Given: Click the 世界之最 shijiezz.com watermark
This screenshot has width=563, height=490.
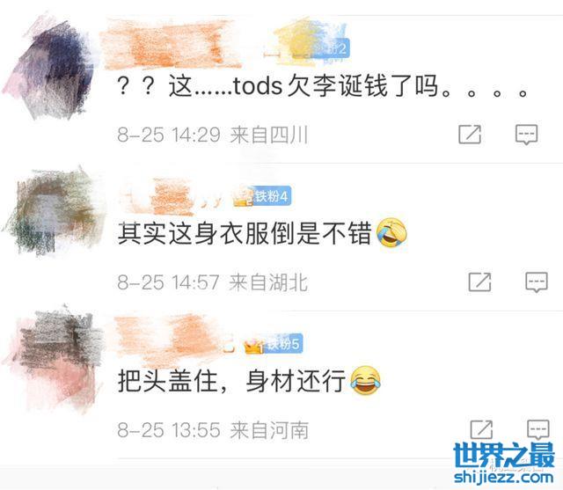Looking at the screenshot, I should tap(504, 464).
